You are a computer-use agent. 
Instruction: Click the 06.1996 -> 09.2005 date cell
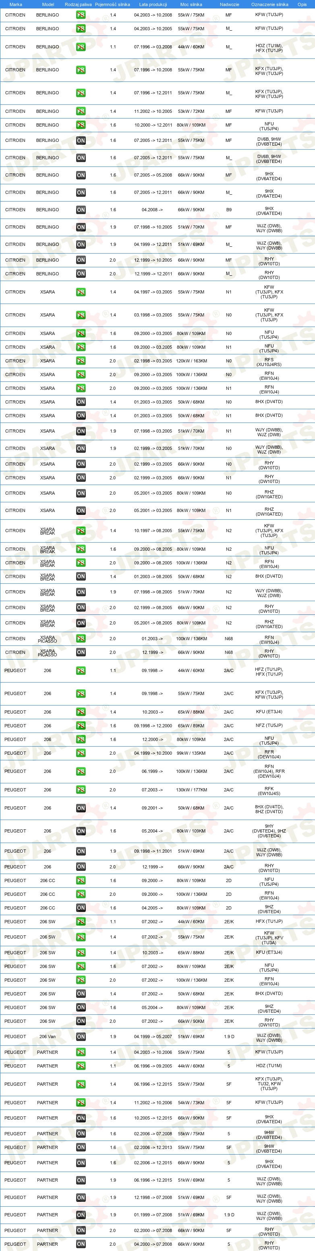(153, 1066)
